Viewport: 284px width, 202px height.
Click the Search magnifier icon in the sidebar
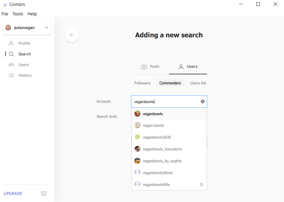pos(11,54)
